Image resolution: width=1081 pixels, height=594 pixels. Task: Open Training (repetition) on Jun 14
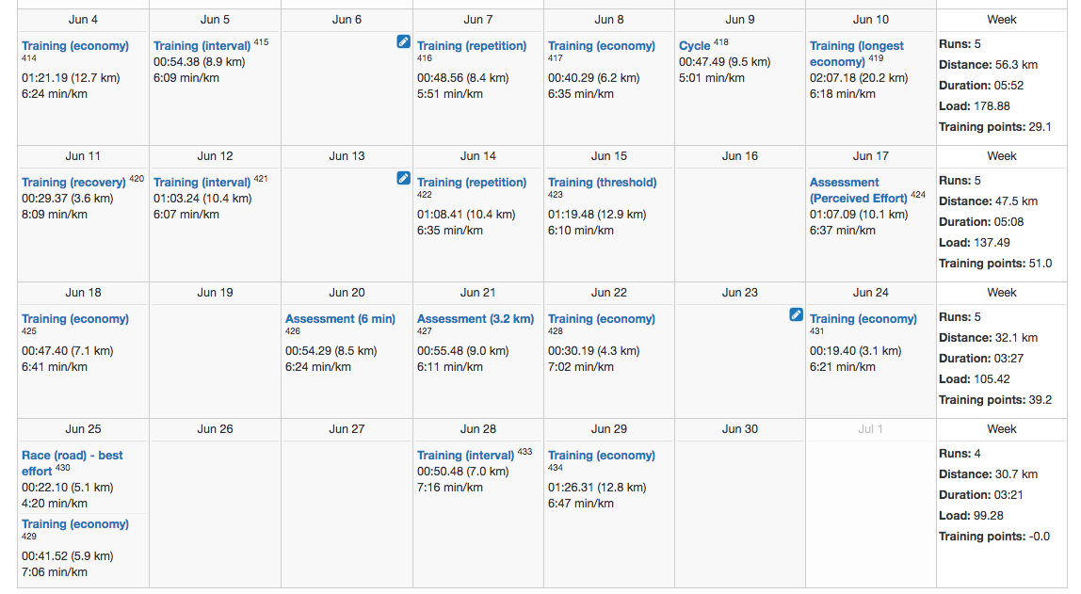(x=472, y=182)
